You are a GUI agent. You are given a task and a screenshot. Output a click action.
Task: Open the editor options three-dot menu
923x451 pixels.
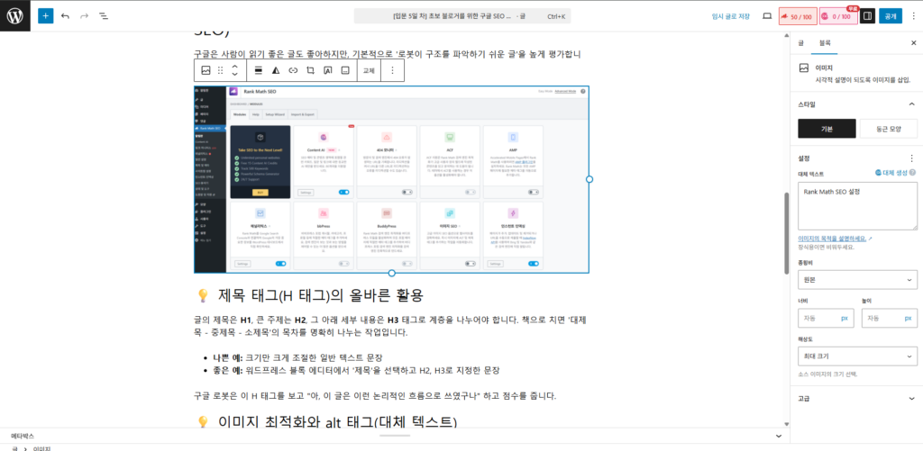(914, 16)
